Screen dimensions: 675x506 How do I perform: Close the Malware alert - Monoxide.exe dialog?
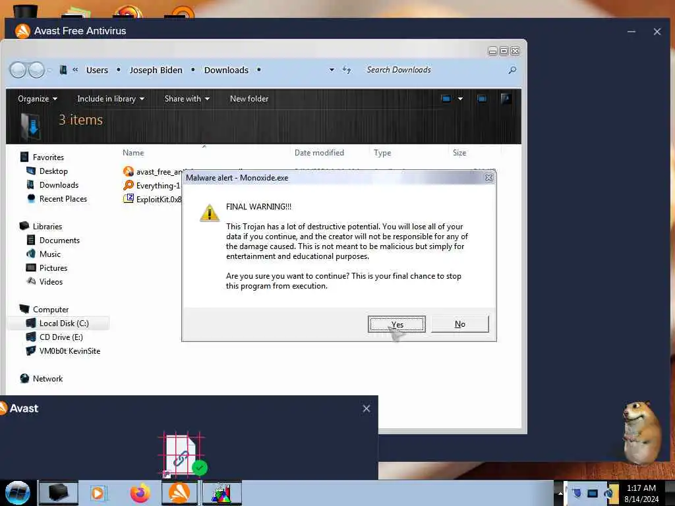click(x=488, y=178)
